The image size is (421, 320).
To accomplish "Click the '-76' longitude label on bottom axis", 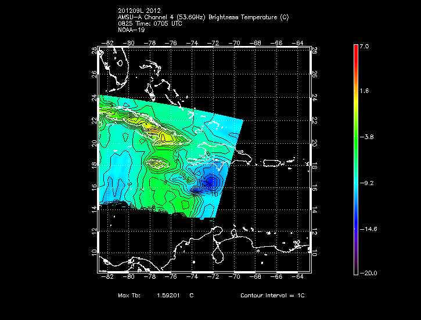I will point(171,277).
